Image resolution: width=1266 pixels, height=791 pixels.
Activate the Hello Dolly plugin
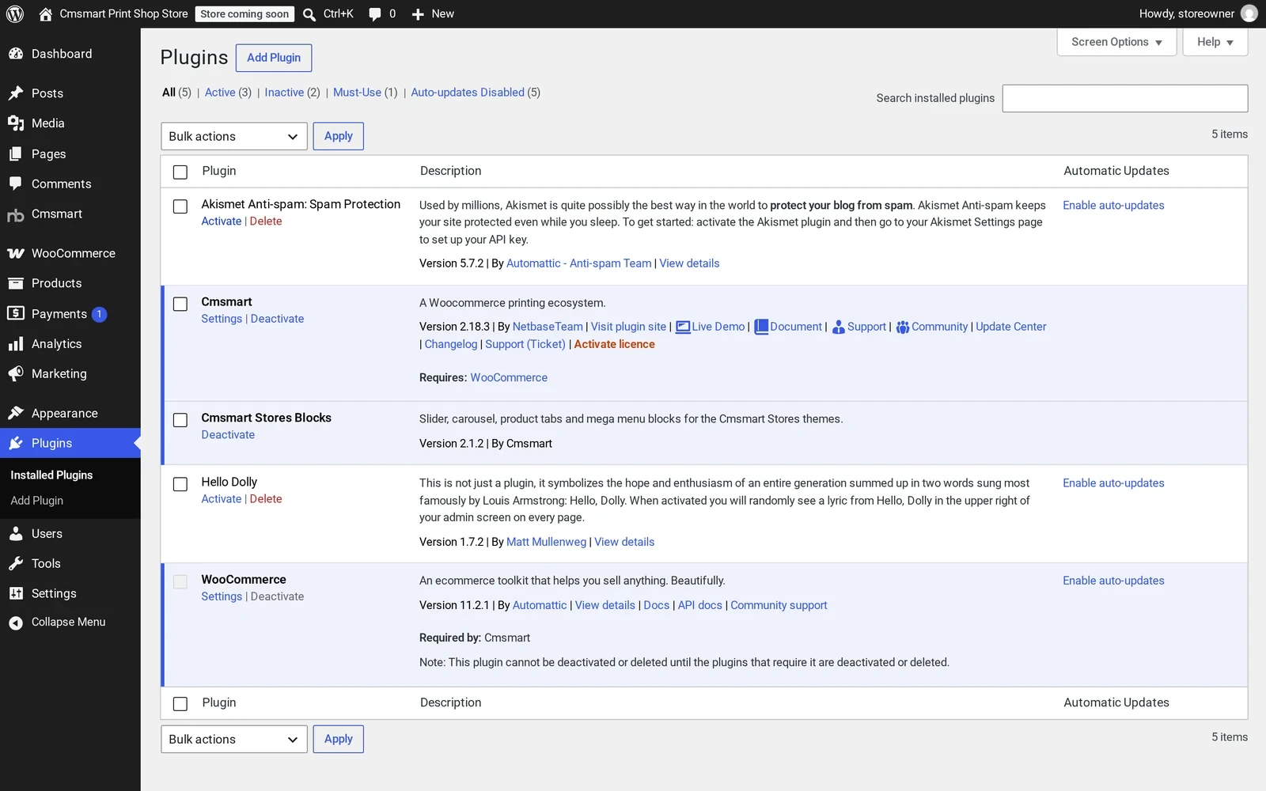(x=221, y=499)
